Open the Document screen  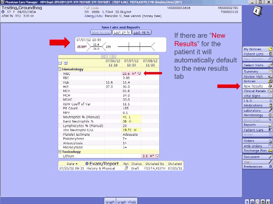click(x=257, y=157)
